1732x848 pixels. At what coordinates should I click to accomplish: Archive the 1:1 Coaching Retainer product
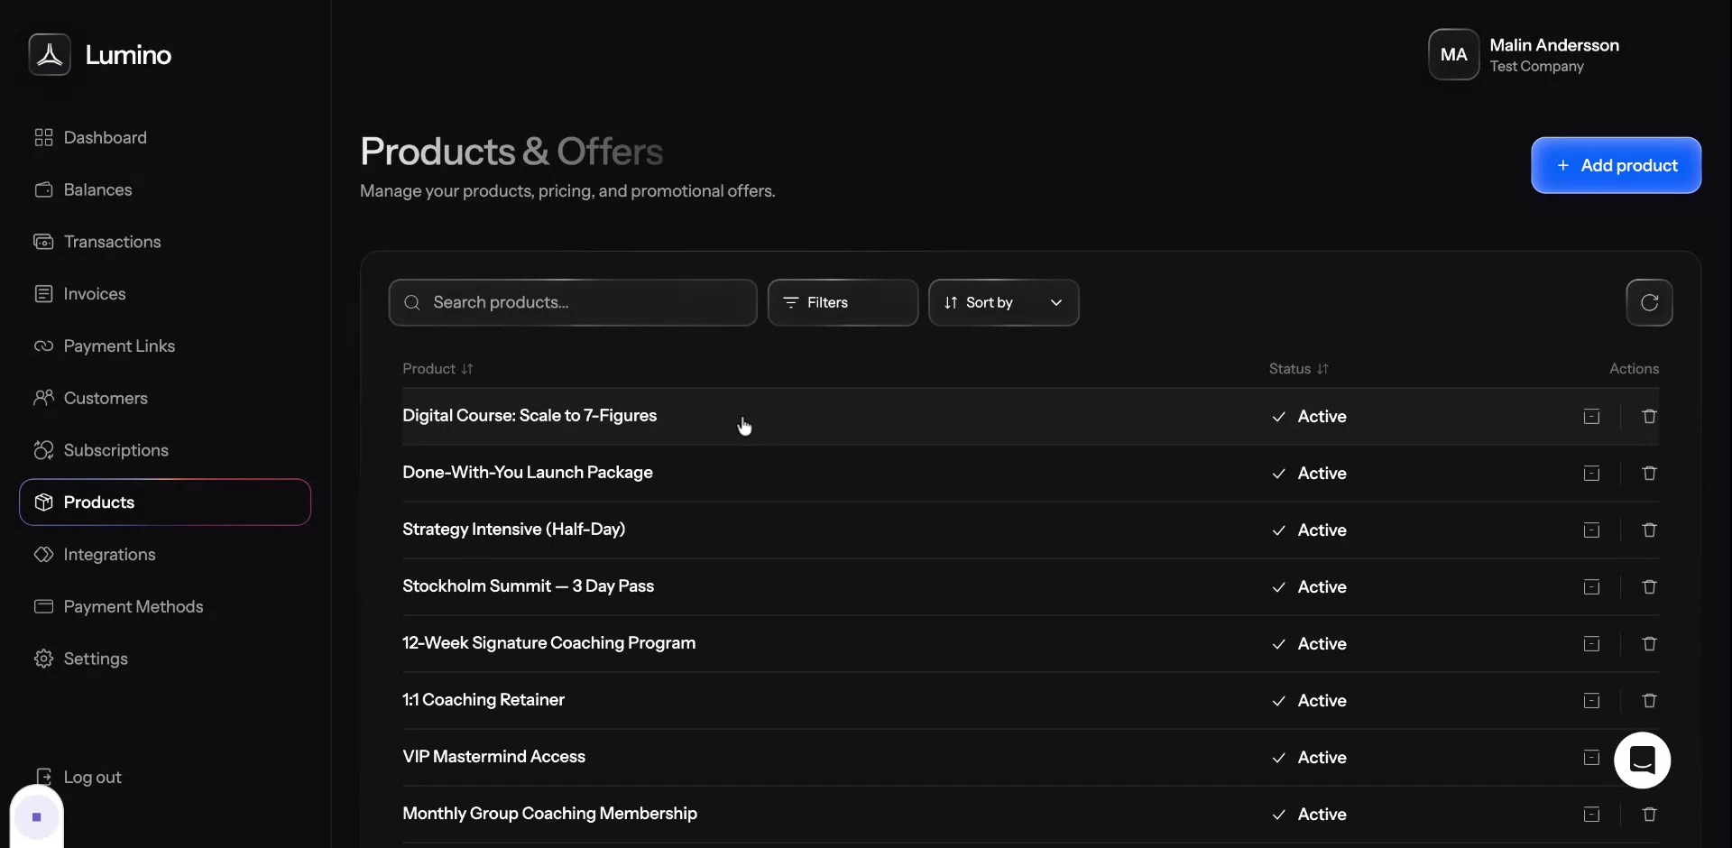click(x=1591, y=701)
